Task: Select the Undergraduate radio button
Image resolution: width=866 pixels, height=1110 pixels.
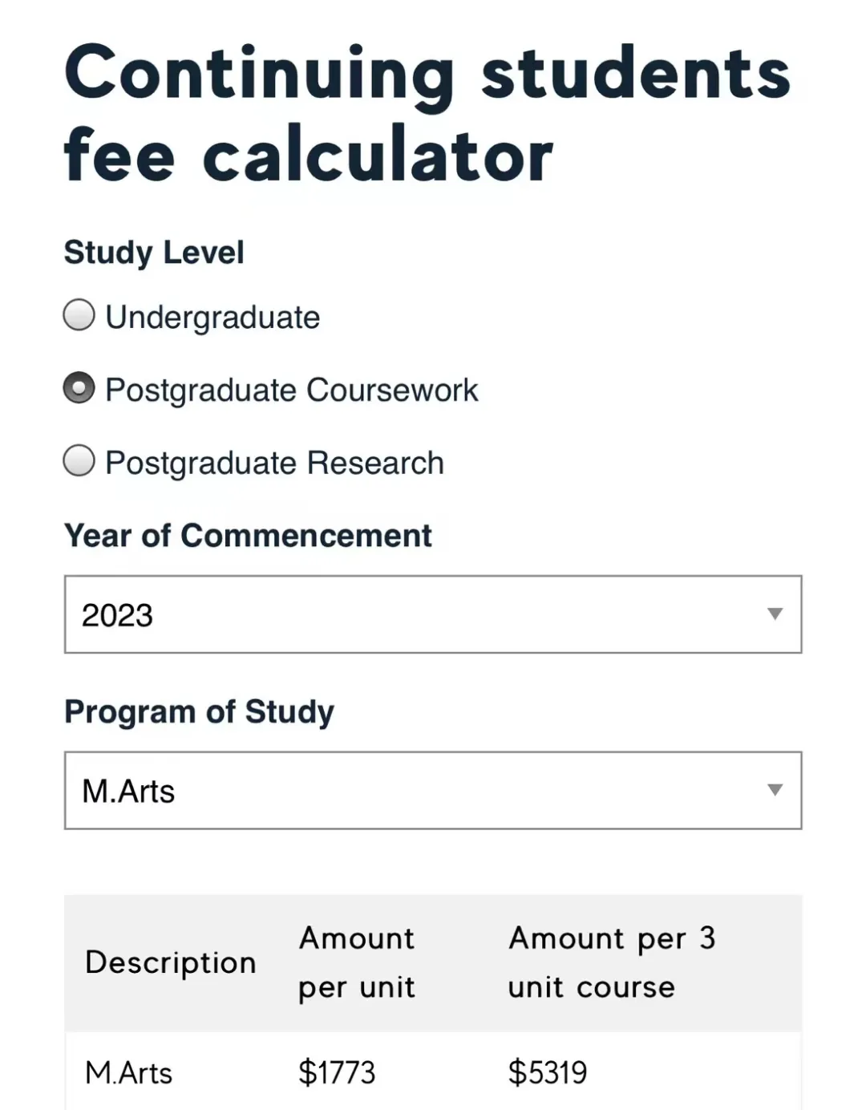Action: click(x=79, y=315)
